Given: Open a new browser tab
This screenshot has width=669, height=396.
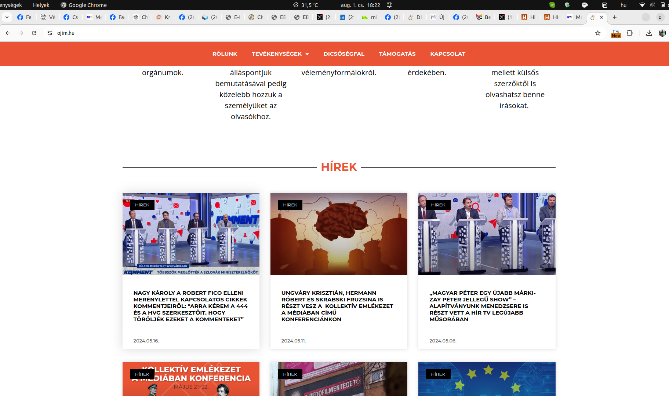Looking at the screenshot, I should (615, 17).
